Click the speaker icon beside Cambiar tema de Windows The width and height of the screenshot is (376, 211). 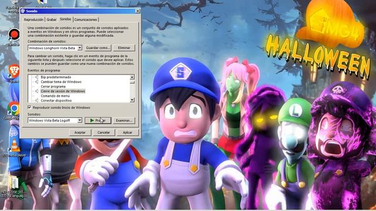36,82
